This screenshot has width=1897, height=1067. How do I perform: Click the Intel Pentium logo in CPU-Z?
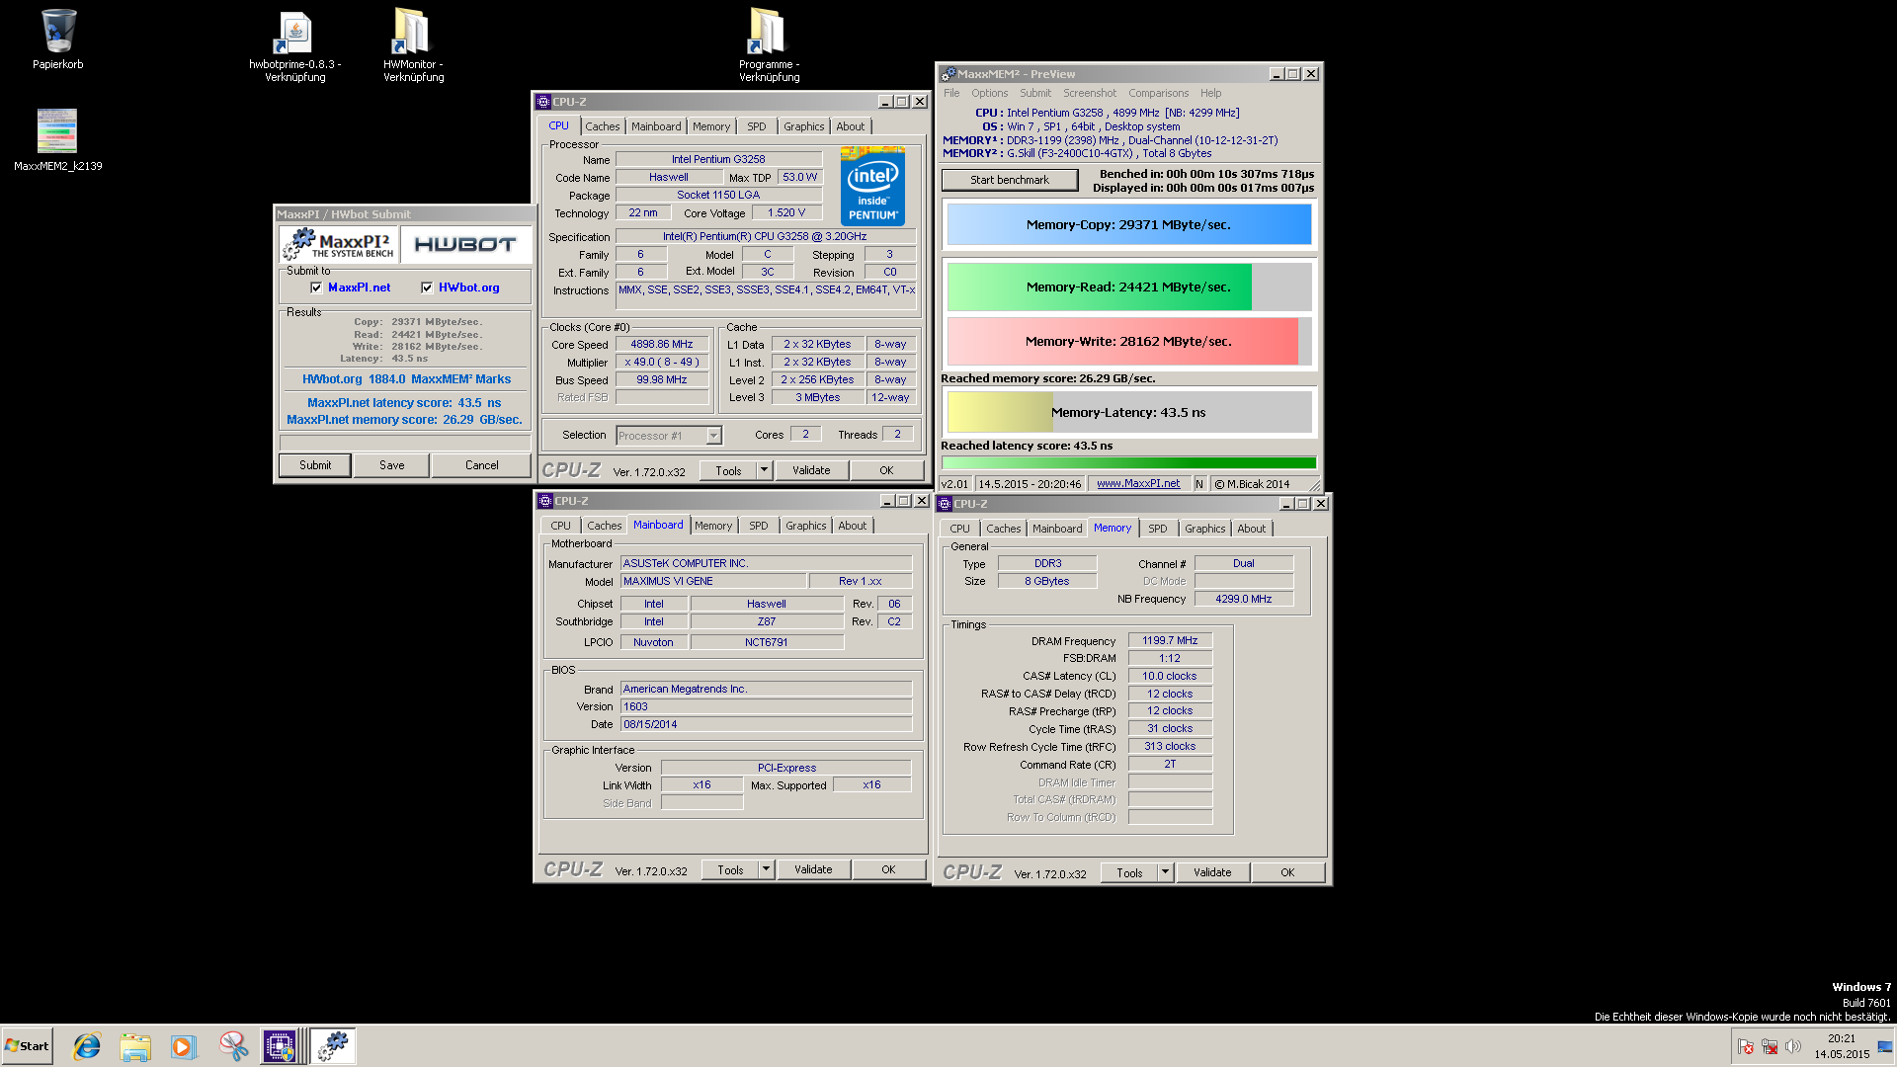872,186
